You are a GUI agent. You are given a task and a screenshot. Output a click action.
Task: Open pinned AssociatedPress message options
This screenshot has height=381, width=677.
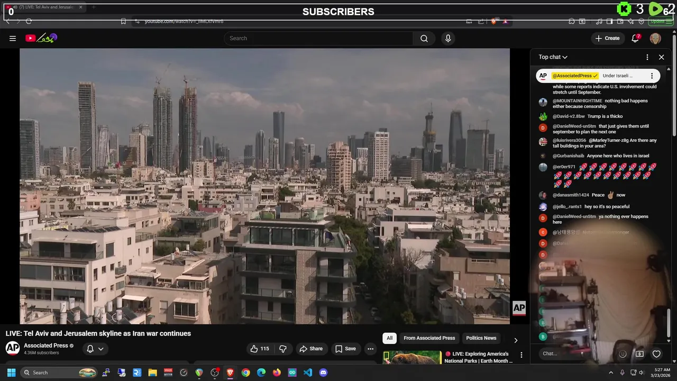(652, 76)
